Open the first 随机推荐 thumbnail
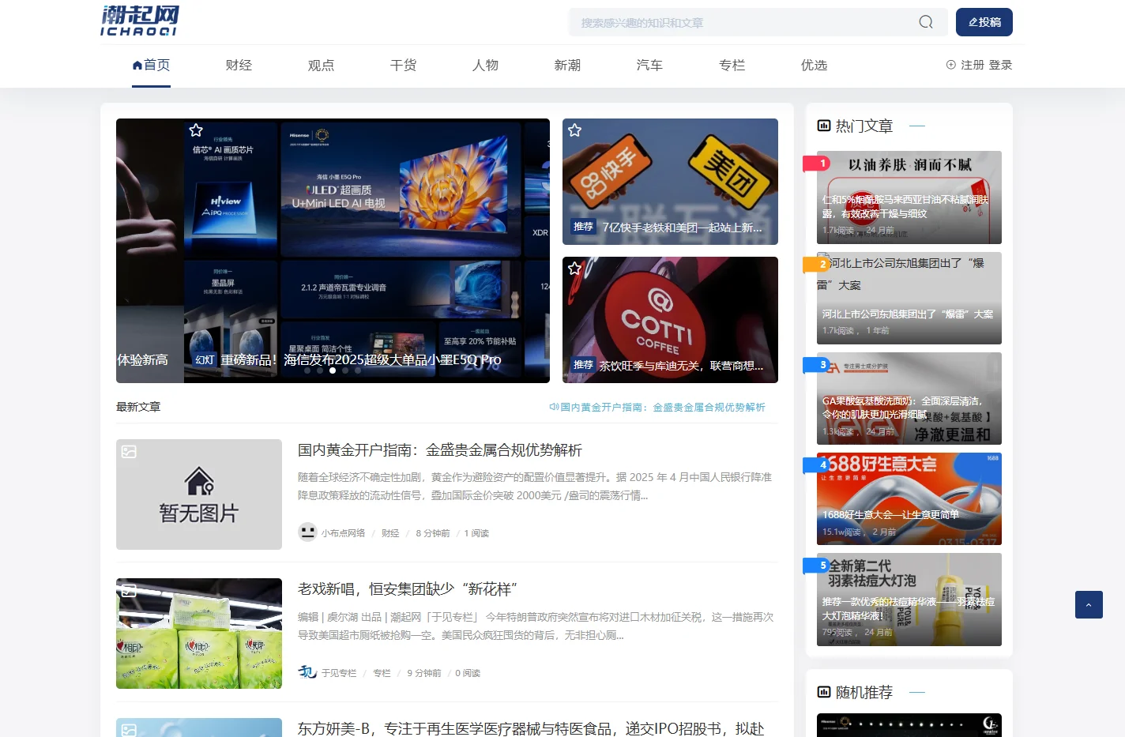Screen dimensions: 1125x737 (x=909, y=725)
